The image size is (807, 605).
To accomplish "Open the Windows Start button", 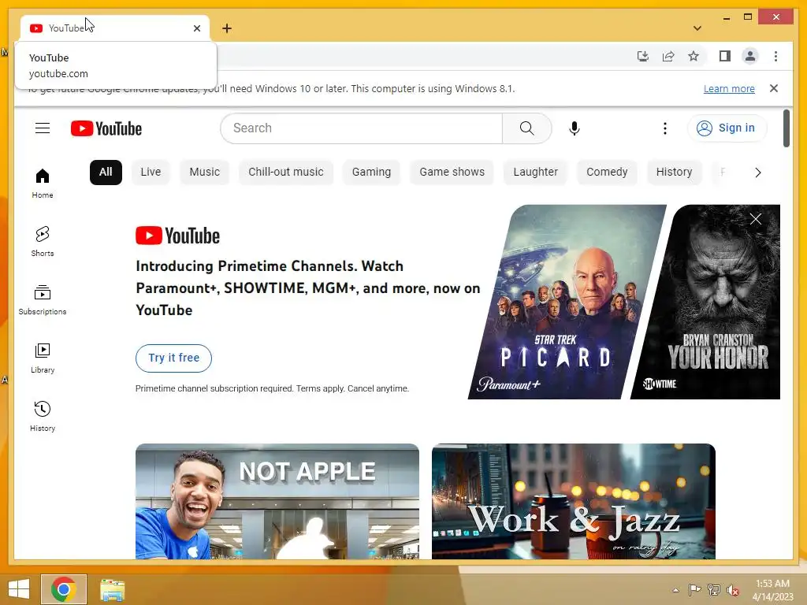I will tap(19, 589).
